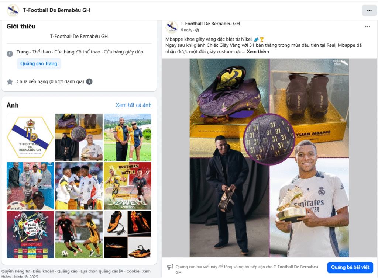Open the Brothers in Battle photo thumbnail
This screenshot has width=378, height=278.
pyautogui.click(x=127, y=186)
